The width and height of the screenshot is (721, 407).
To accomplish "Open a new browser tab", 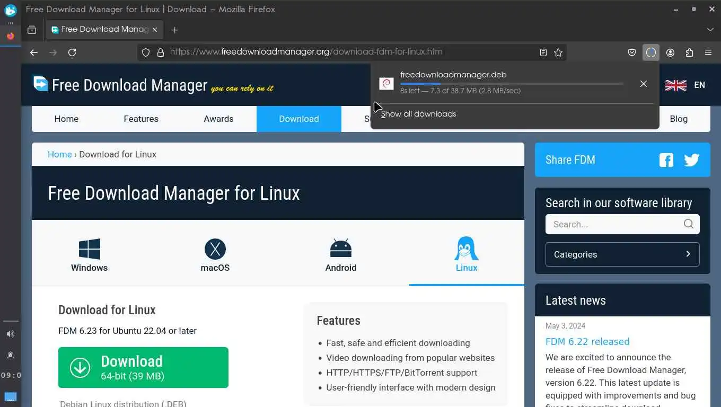I will [x=174, y=30].
